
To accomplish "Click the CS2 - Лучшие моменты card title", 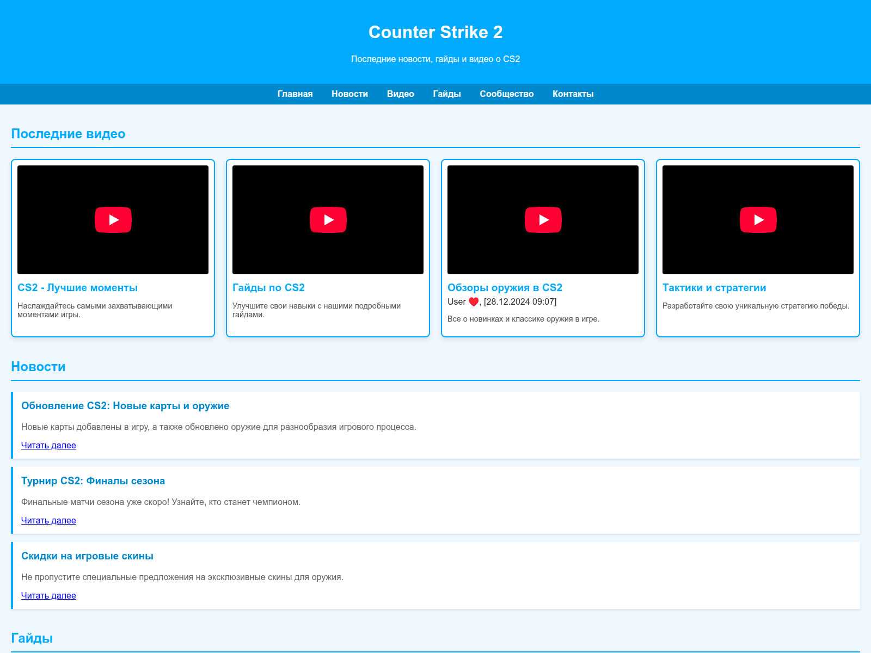I will [77, 288].
